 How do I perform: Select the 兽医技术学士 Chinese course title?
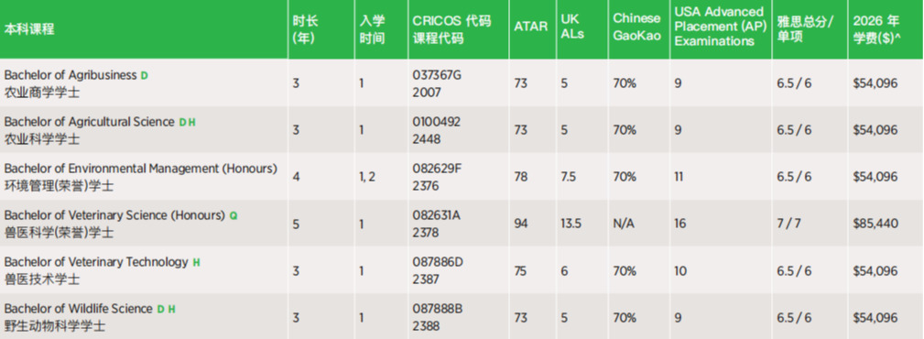(x=42, y=279)
